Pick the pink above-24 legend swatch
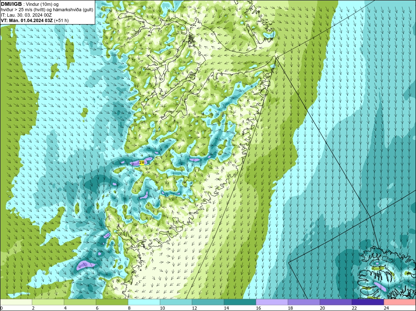 400,302
